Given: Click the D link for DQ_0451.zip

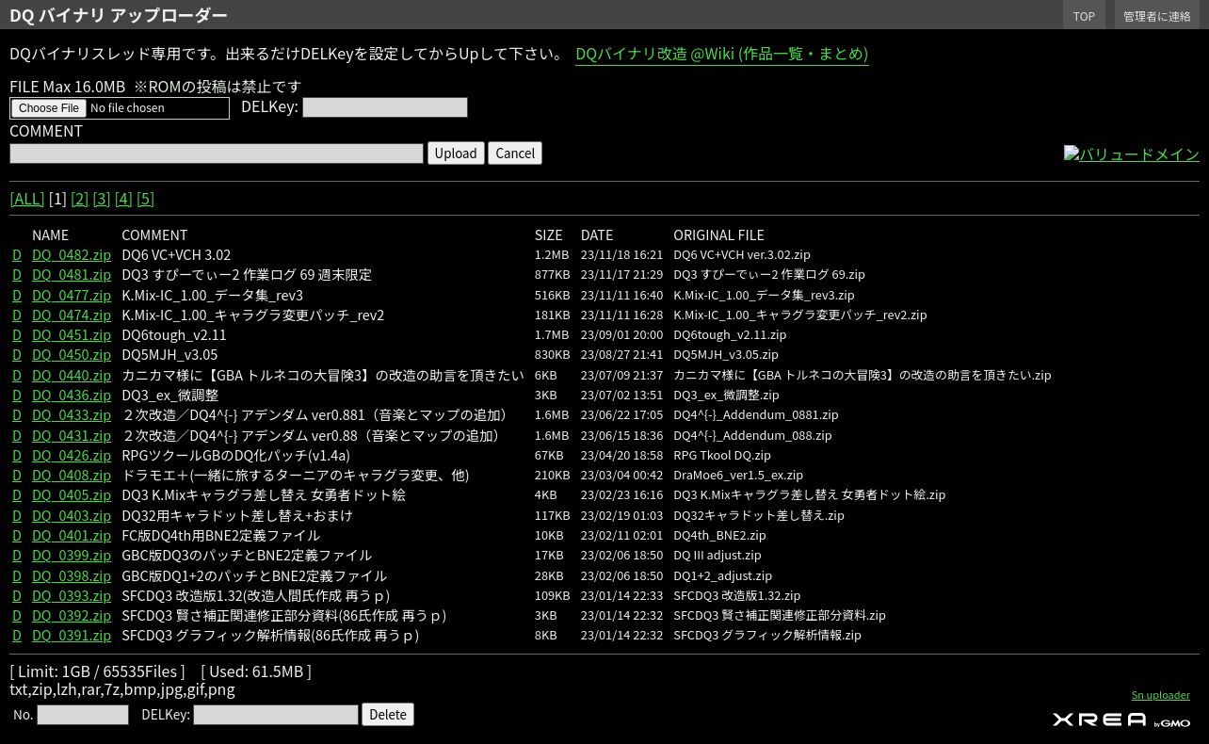Looking at the screenshot, I should click(17, 335).
